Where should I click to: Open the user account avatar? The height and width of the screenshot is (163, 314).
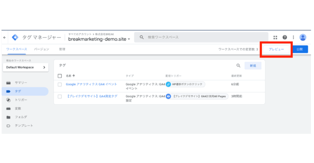[x=303, y=37]
